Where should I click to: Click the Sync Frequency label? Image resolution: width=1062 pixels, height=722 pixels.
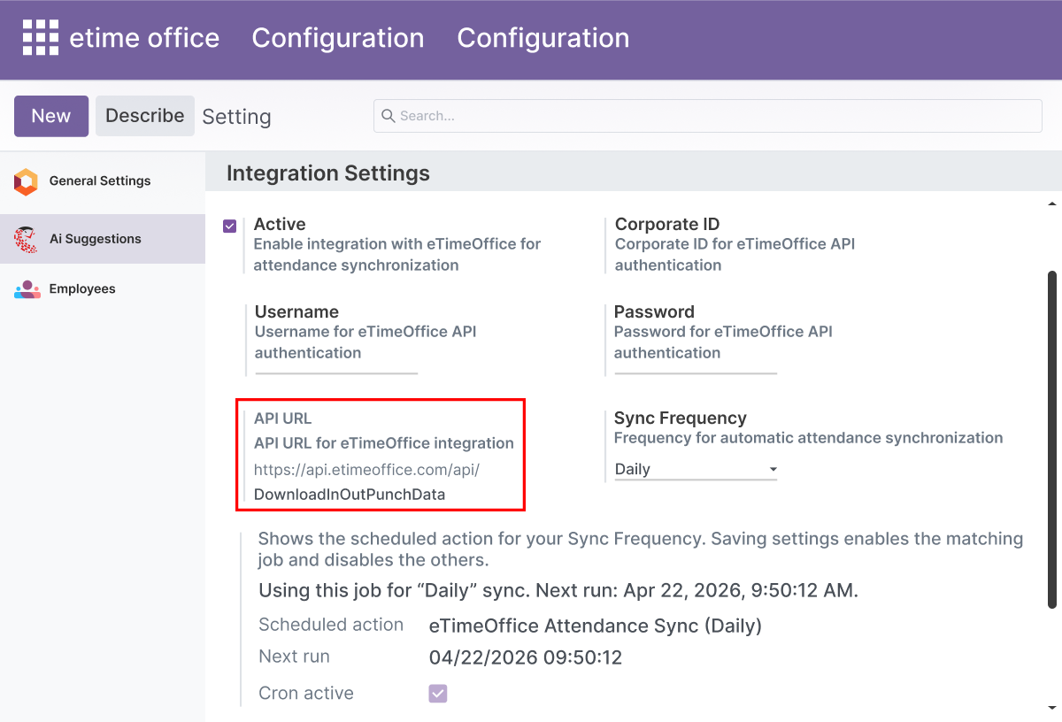pos(681,418)
